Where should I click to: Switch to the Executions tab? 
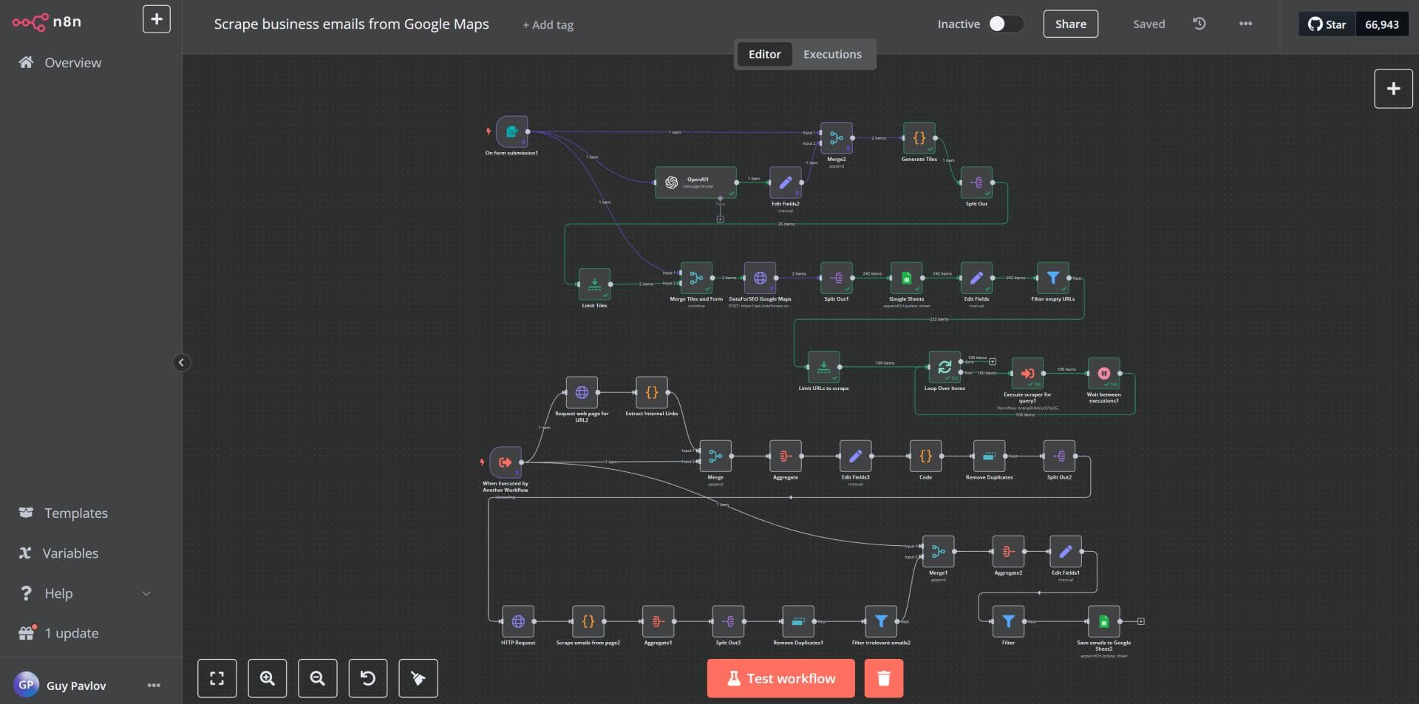click(832, 54)
